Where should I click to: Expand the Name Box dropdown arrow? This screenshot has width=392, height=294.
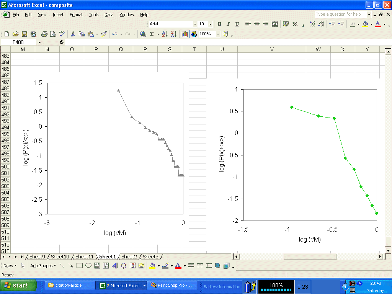(x=39, y=42)
